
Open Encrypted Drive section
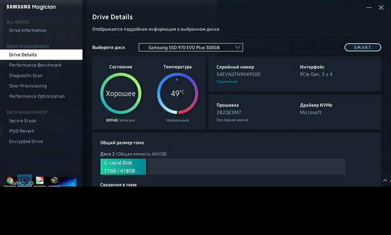(x=26, y=142)
